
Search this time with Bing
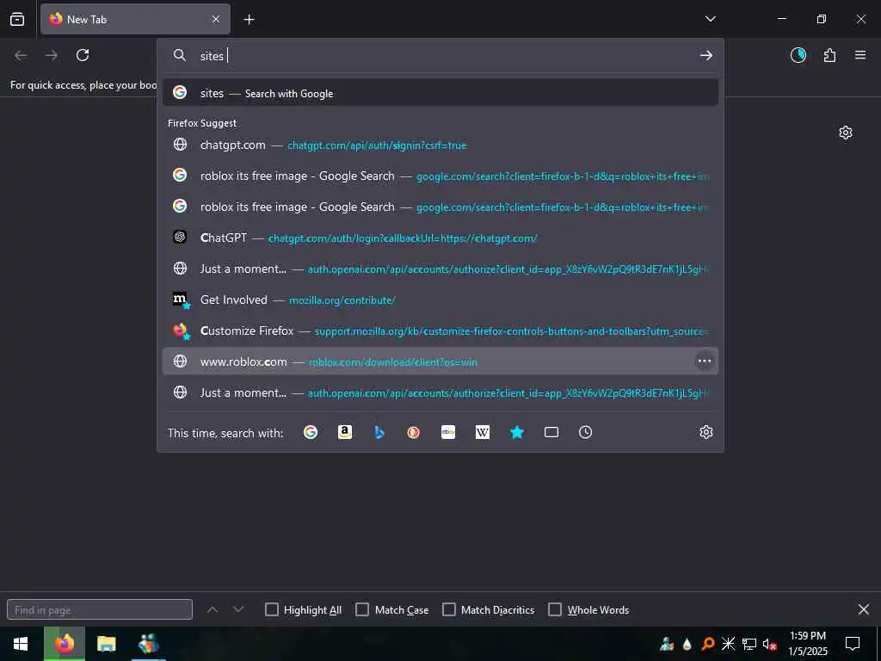379,432
